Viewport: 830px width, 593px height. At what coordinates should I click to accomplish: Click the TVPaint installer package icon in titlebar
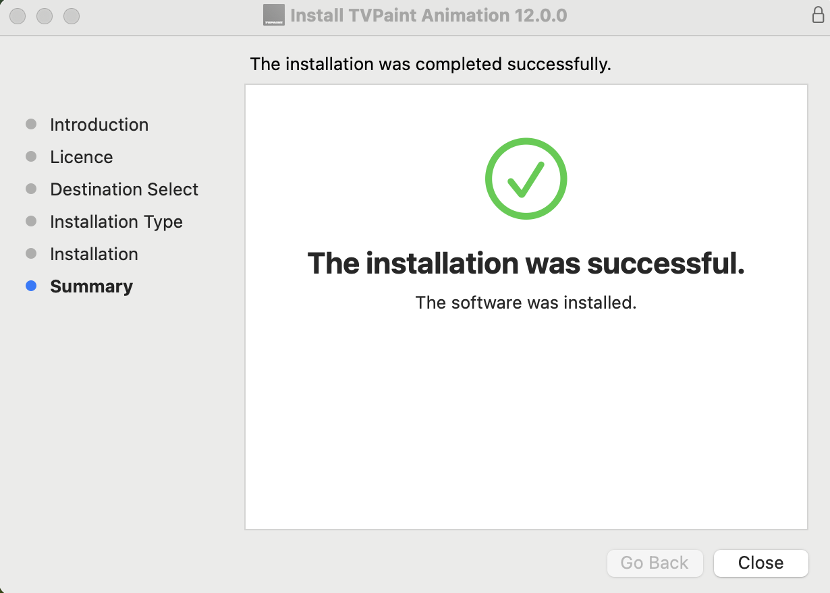[274, 14]
